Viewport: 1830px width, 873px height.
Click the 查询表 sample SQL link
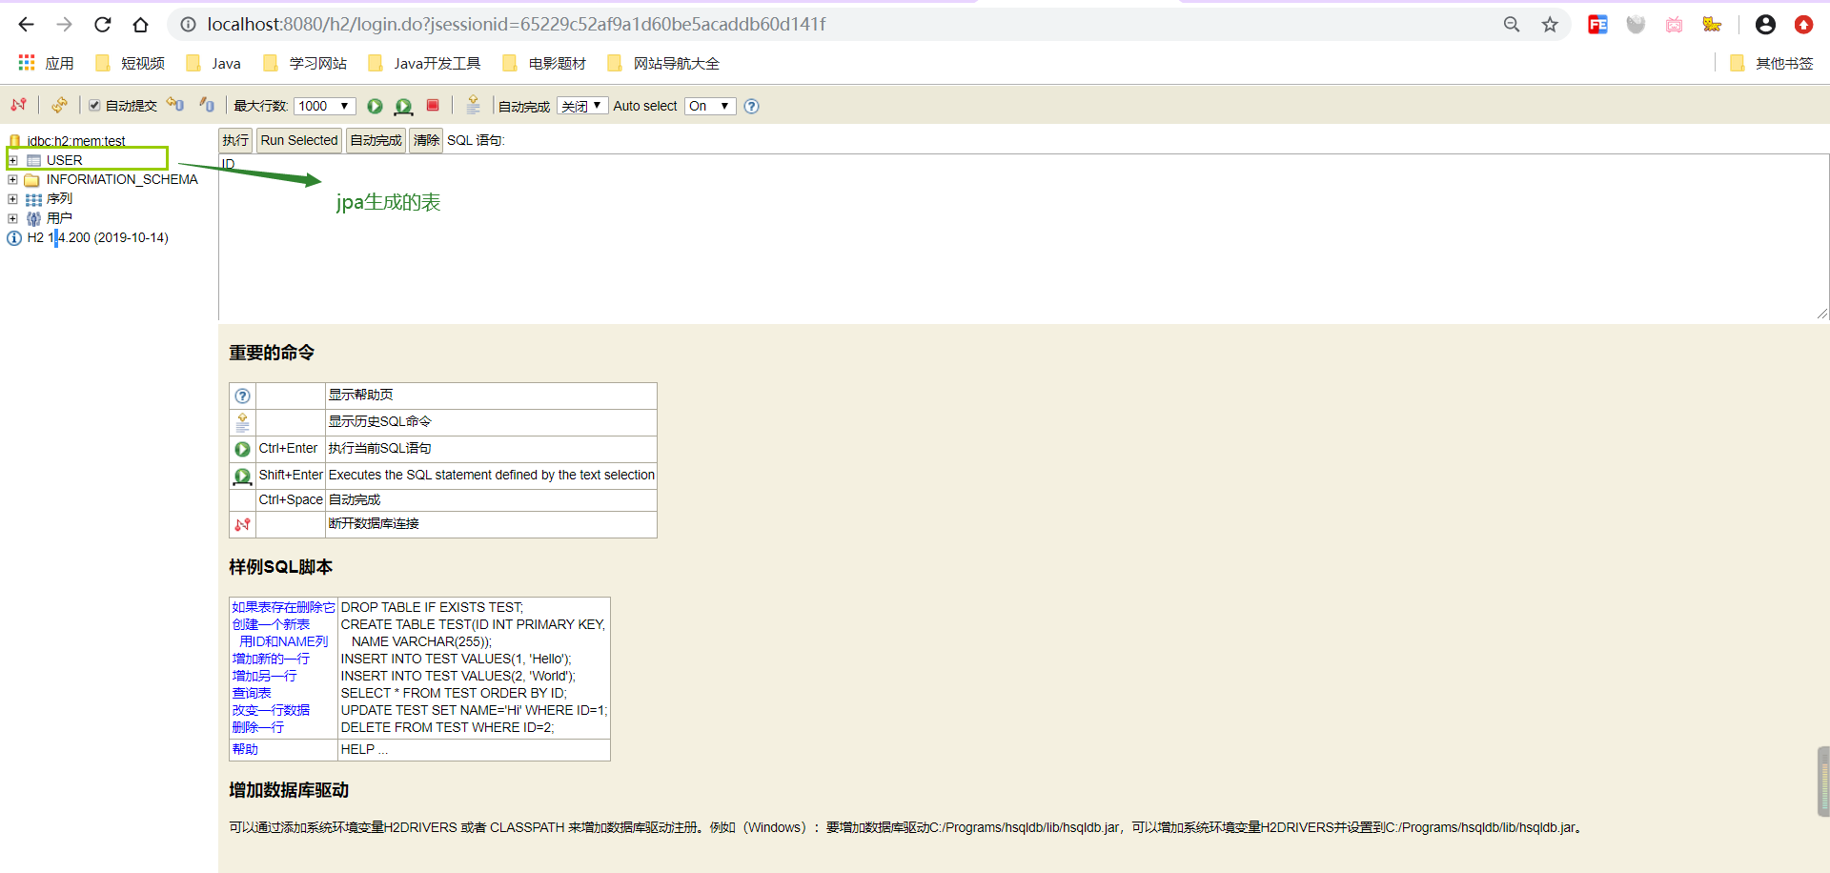251,693
